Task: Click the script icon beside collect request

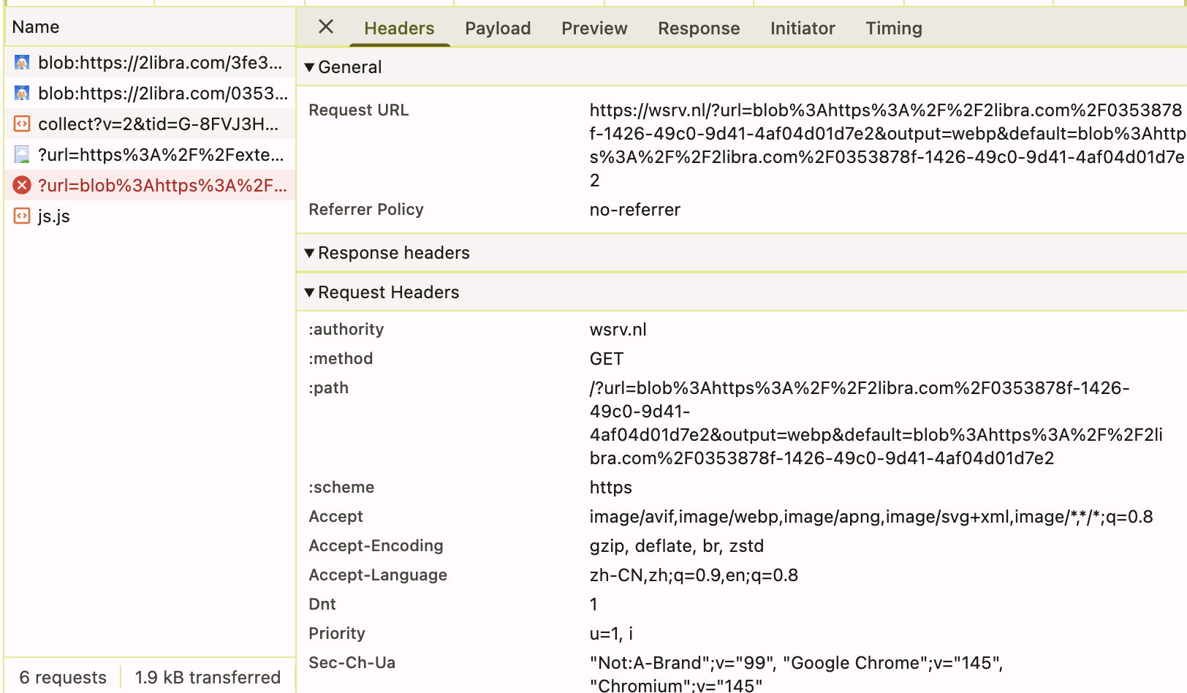Action: pyautogui.click(x=22, y=124)
